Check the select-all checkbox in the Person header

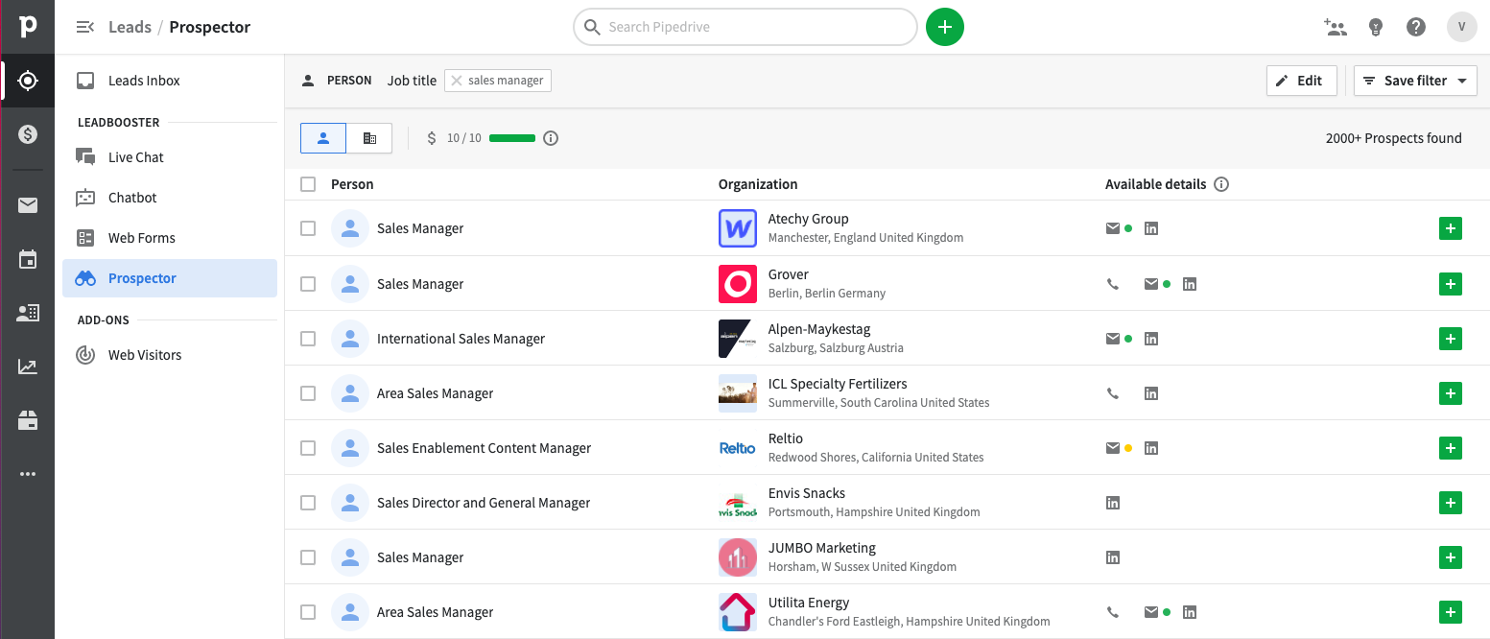click(x=308, y=183)
